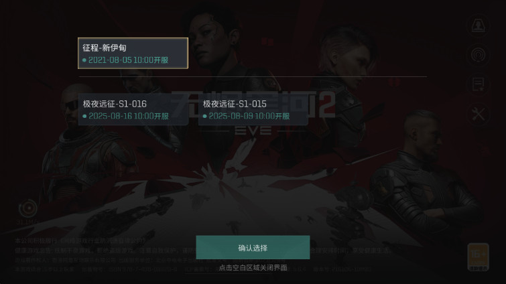Click the 2025-08-16 10:00开服 opening time
The image size is (506, 284).
(x=129, y=116)
